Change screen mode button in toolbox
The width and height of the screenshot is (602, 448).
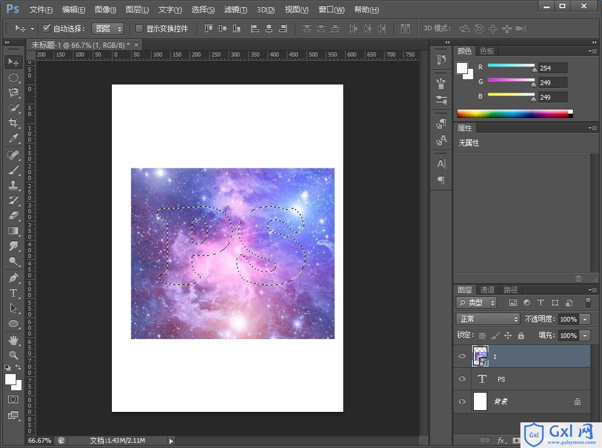point(13,415)
